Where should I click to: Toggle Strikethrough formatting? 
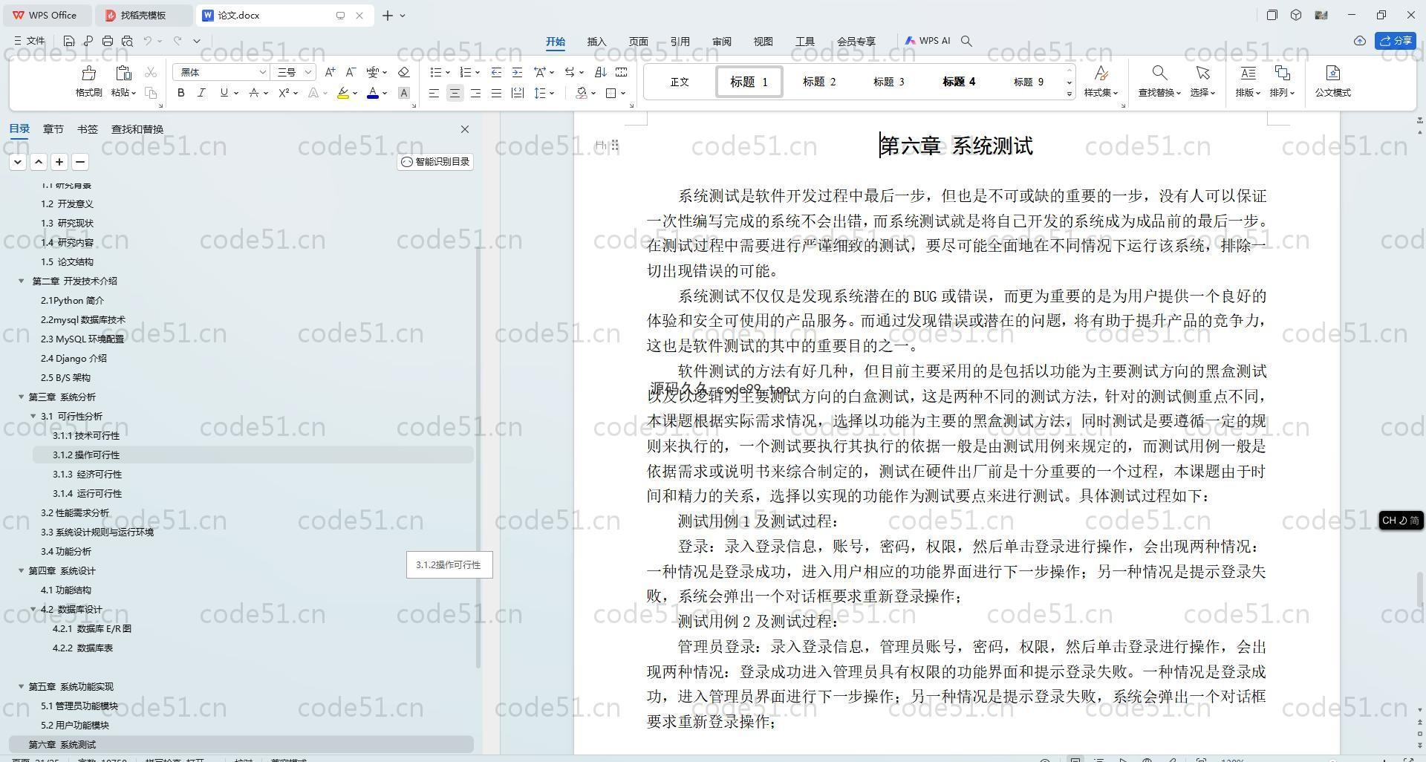[x=253, y=93]
